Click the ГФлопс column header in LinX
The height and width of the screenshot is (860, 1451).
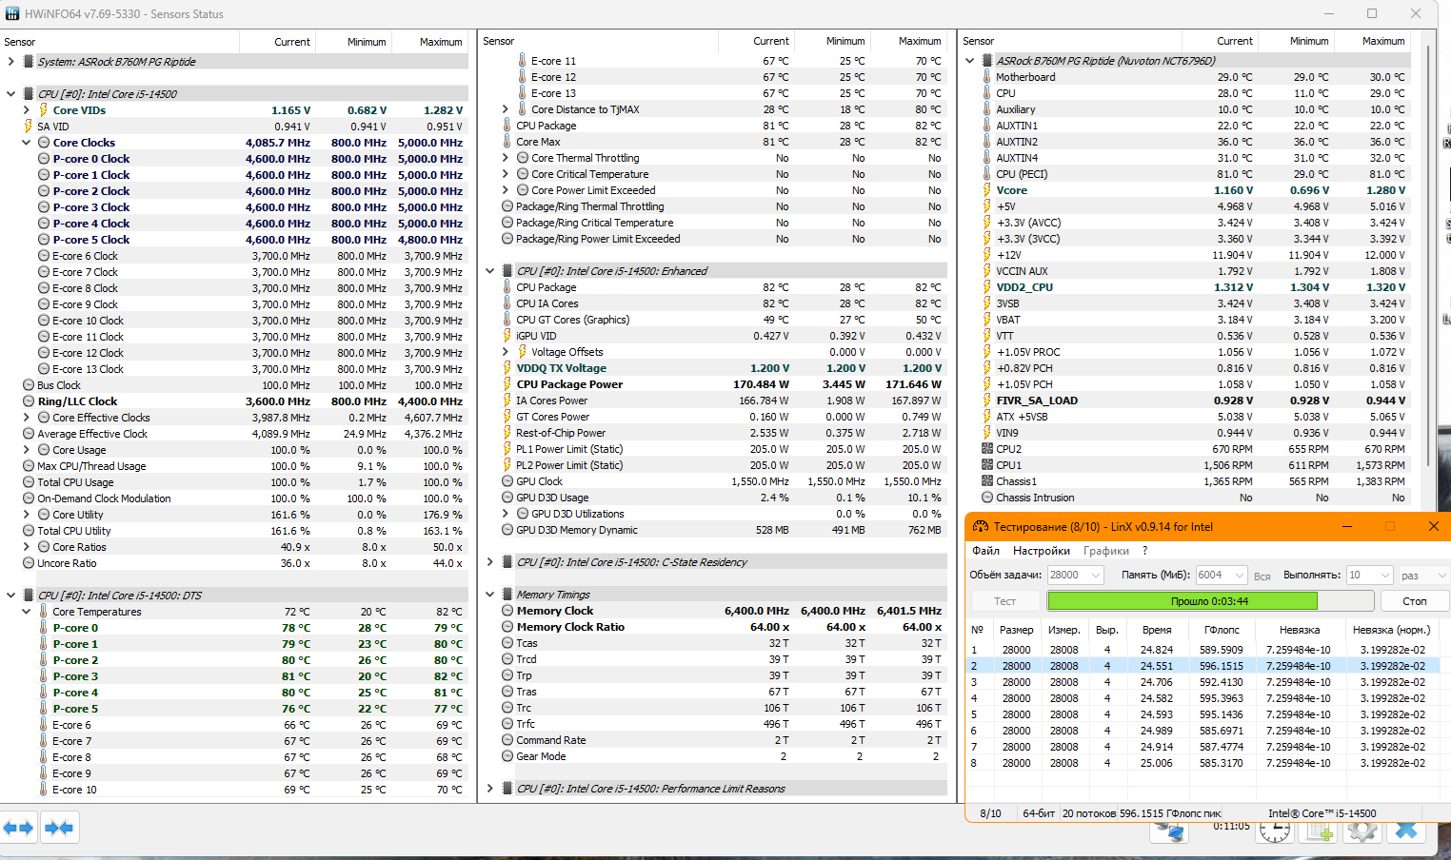click(1221, 630)
